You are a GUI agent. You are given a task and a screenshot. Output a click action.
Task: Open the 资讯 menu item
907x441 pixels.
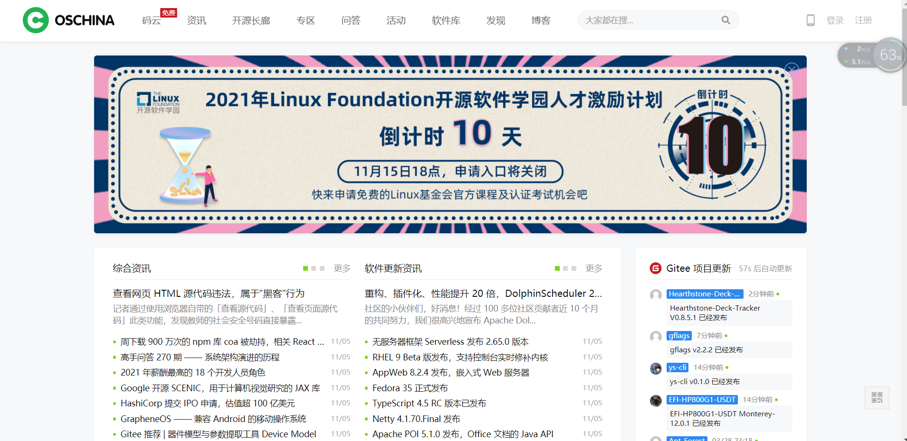click(x=196, y=20)
